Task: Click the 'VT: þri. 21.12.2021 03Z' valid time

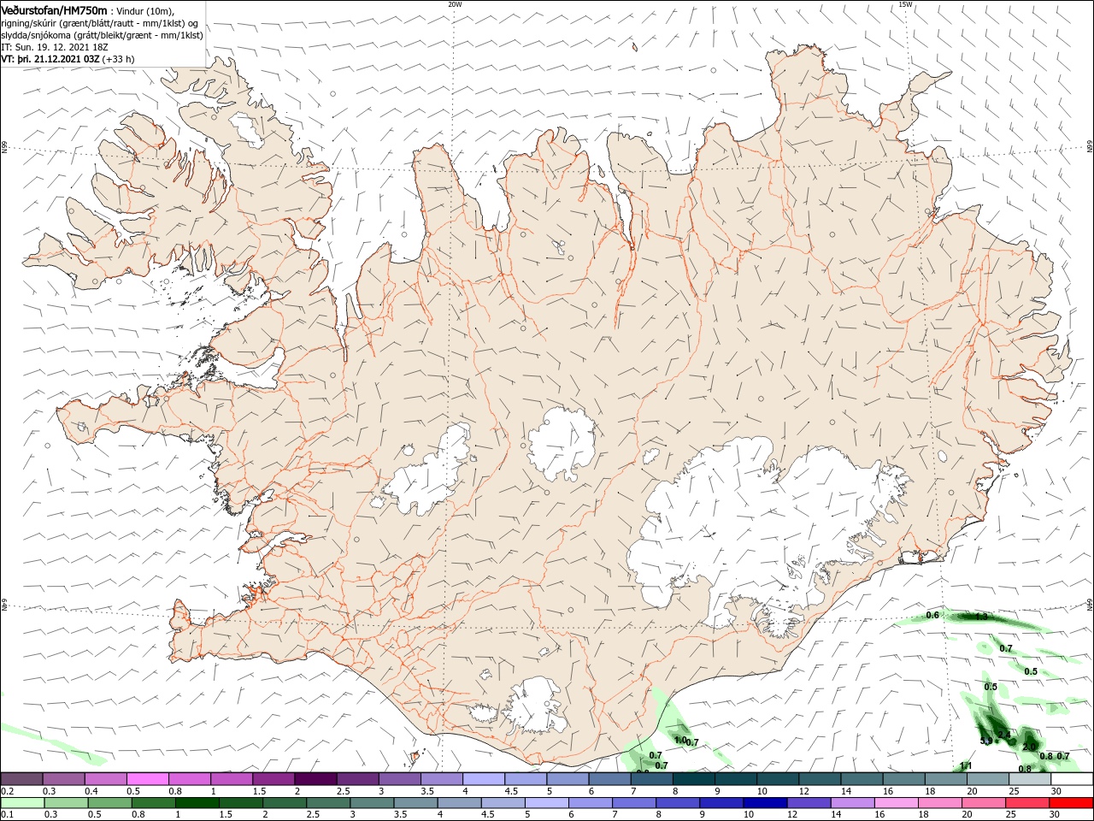Action: tap(50, 59)
